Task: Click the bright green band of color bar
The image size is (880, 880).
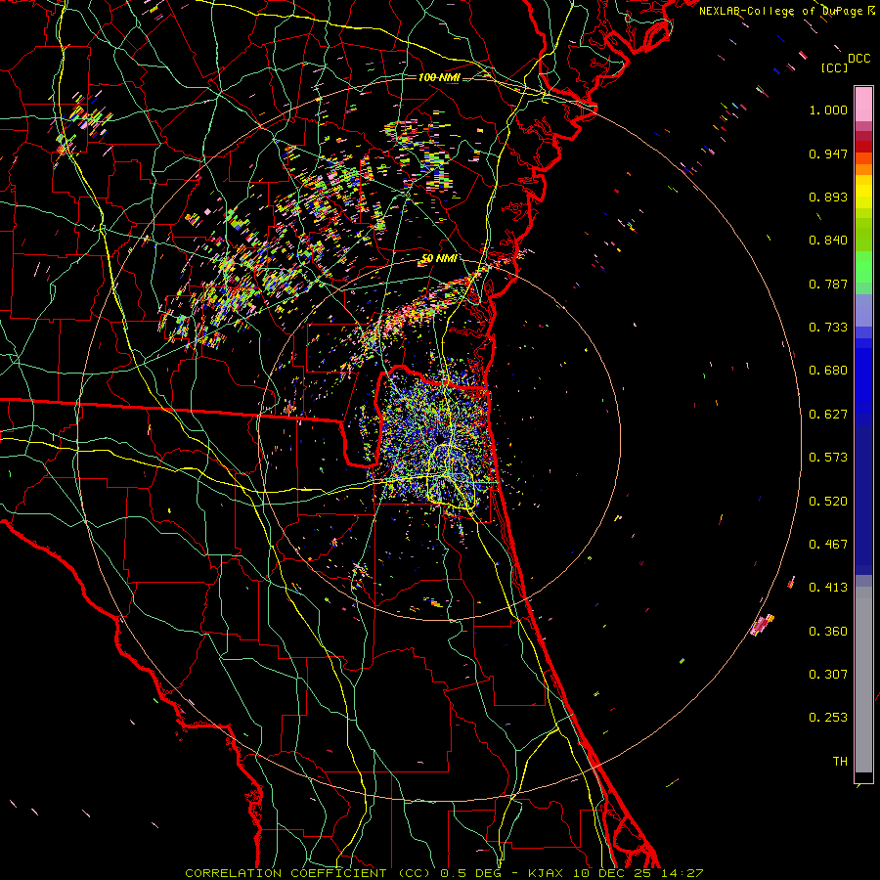Action: (863, 267)
